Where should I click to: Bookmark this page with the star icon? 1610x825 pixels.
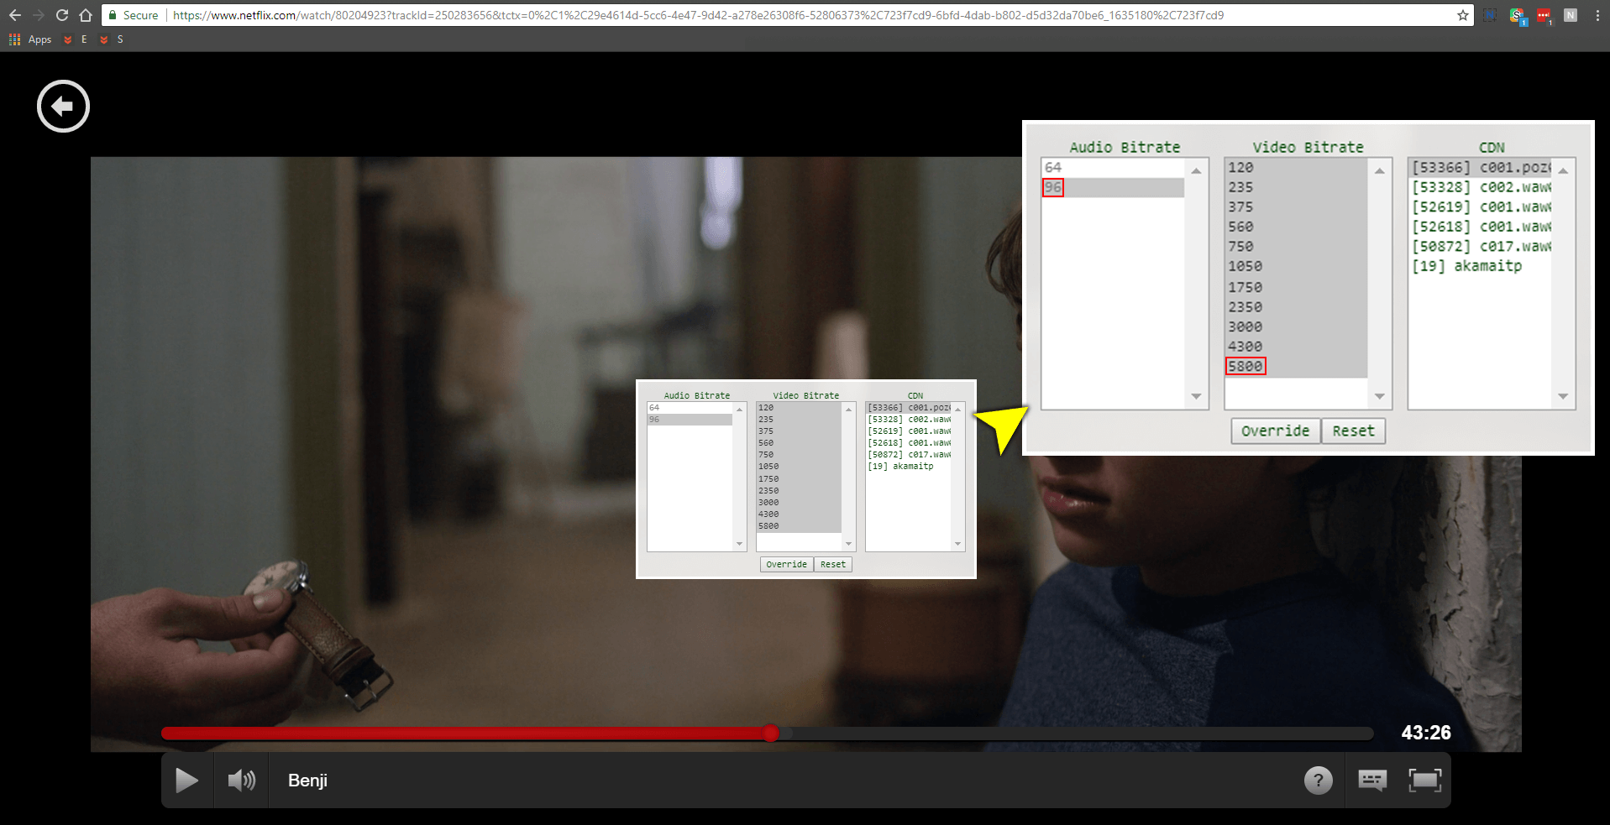[x=1463, y=15]
